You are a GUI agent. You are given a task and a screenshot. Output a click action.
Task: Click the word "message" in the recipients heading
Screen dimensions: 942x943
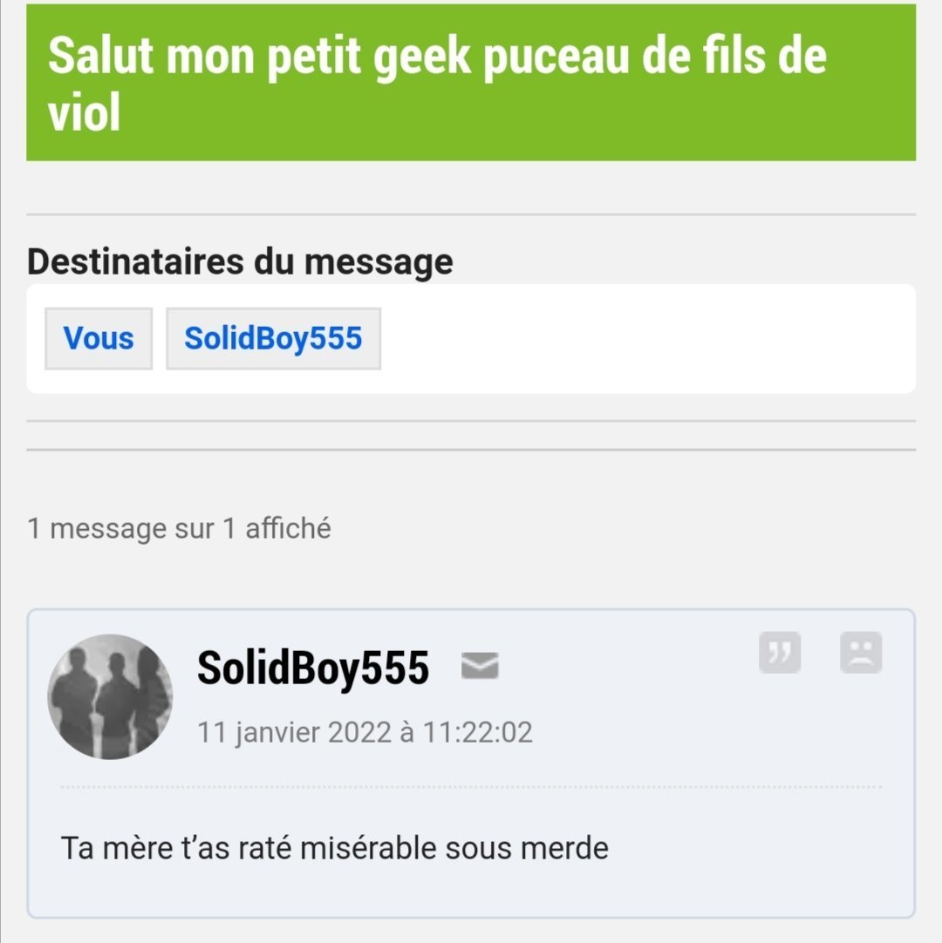point(379,263)
